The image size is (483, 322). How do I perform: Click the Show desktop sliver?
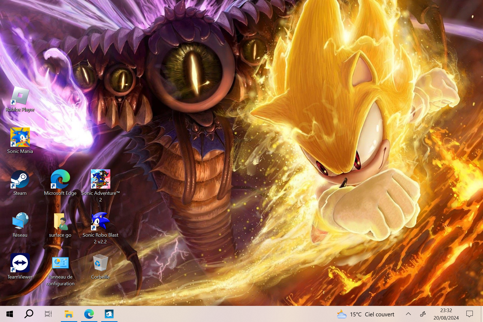[482, 314]
